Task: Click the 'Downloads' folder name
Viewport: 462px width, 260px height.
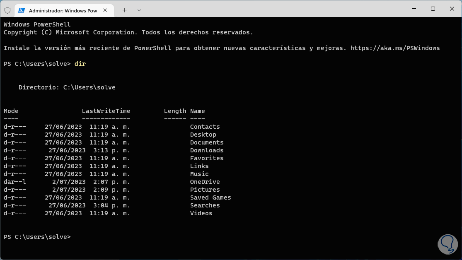Action: (206, 150)
